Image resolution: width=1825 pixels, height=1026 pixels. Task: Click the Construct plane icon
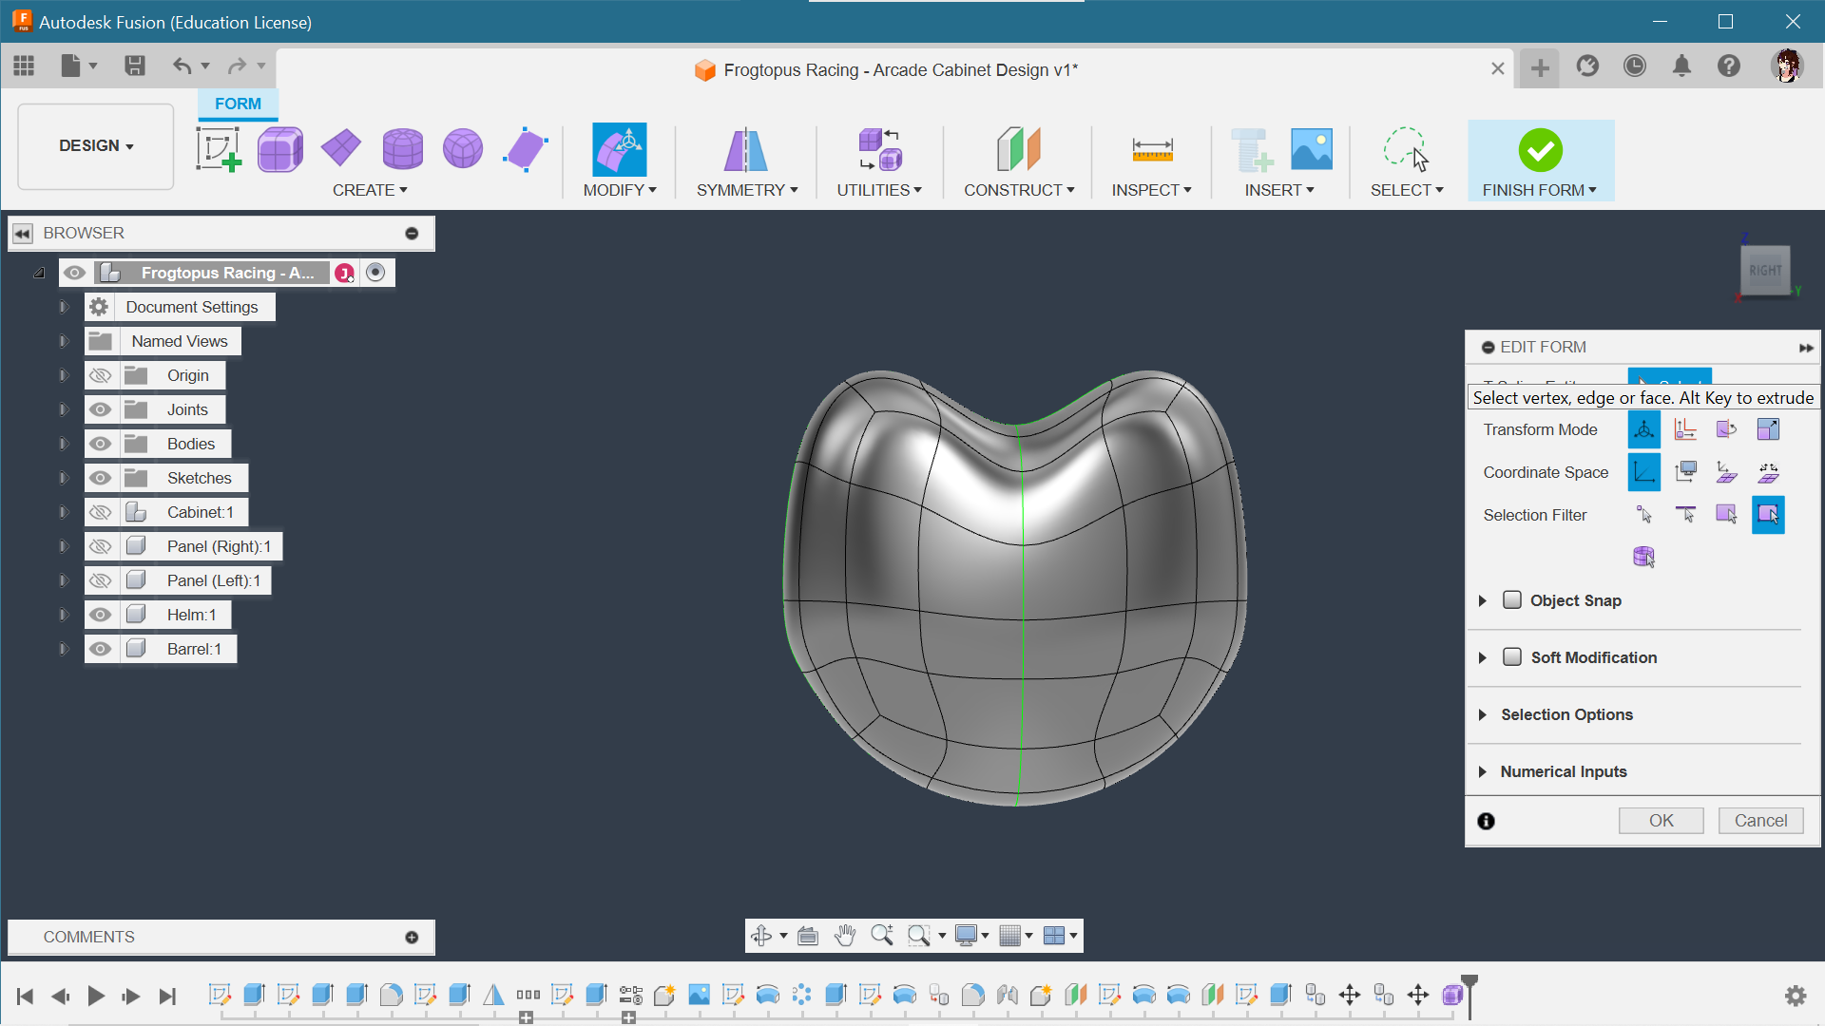tap(1019, 149)
